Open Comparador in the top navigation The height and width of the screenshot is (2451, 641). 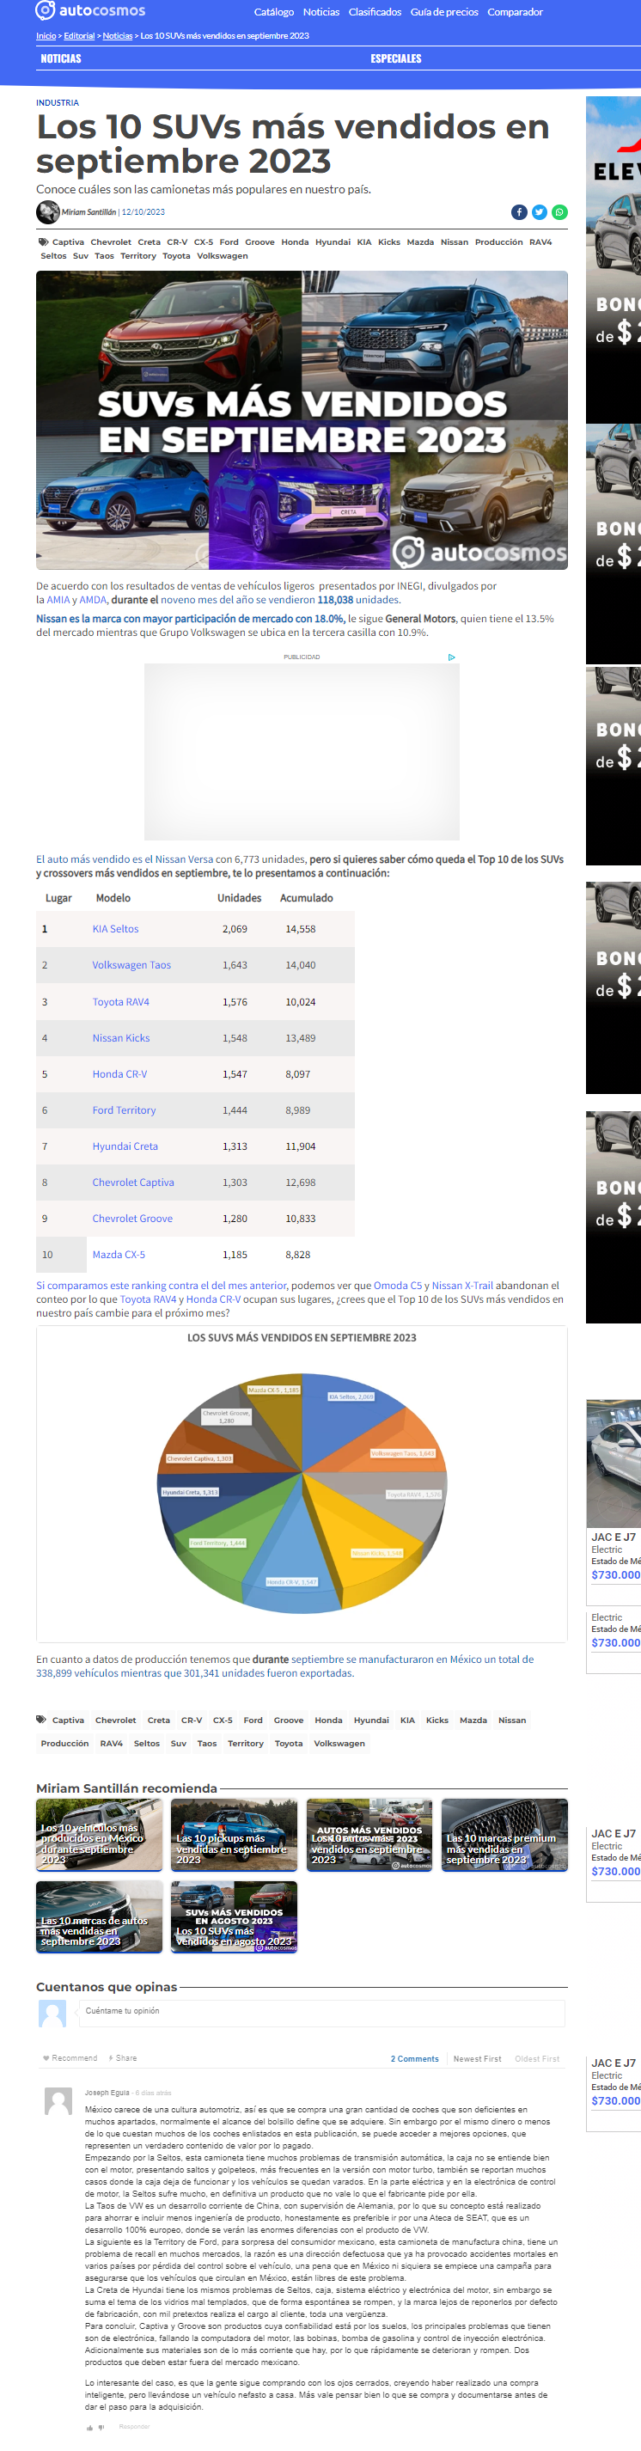[516, 11]
